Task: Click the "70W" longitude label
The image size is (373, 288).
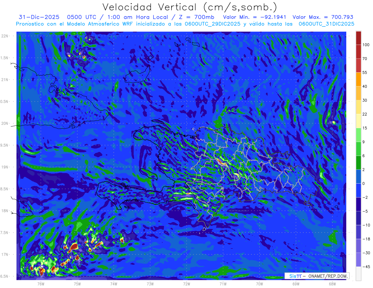Action: pyautogui.click(x=260, y=284)
